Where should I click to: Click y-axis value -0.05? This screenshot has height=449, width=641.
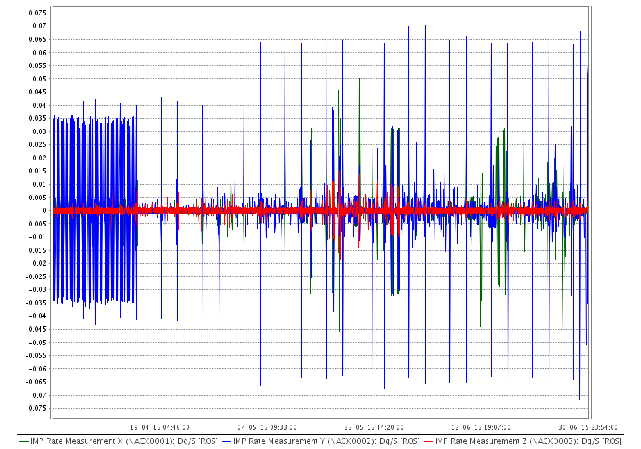pyautogui.click(x=38, y=343)
